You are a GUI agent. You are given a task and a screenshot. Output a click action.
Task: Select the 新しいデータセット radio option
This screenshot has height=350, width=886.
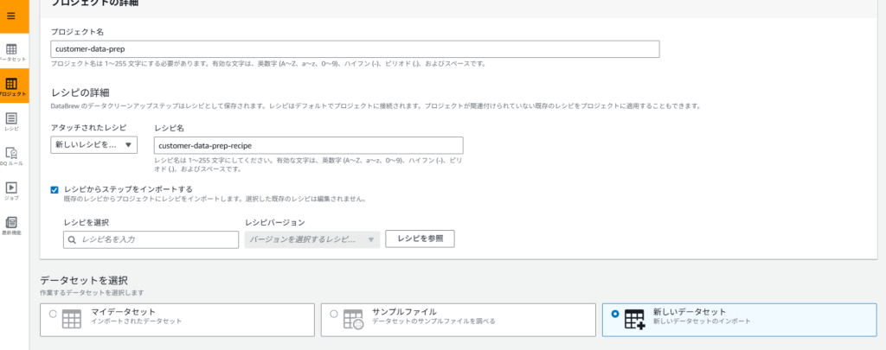pos(614,315)
